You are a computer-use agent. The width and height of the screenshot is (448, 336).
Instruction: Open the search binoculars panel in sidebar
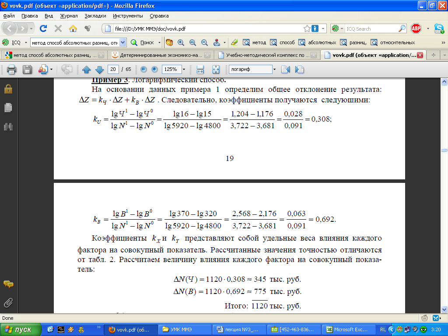pos(8,126)
